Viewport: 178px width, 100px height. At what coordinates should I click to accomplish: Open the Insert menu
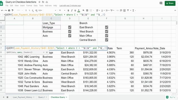click(22, 6)
